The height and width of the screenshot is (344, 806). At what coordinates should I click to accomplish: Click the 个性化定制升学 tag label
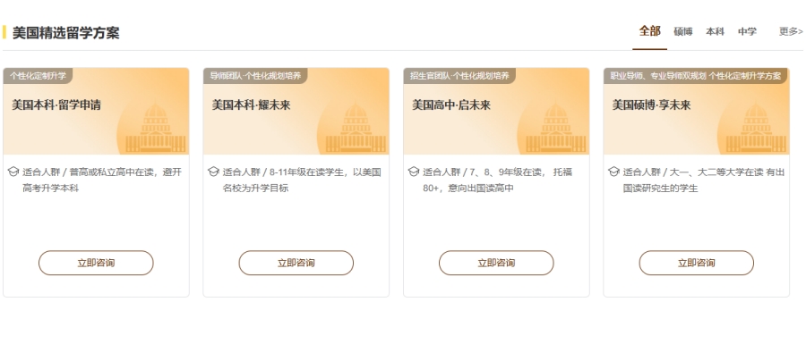(38, 76)
